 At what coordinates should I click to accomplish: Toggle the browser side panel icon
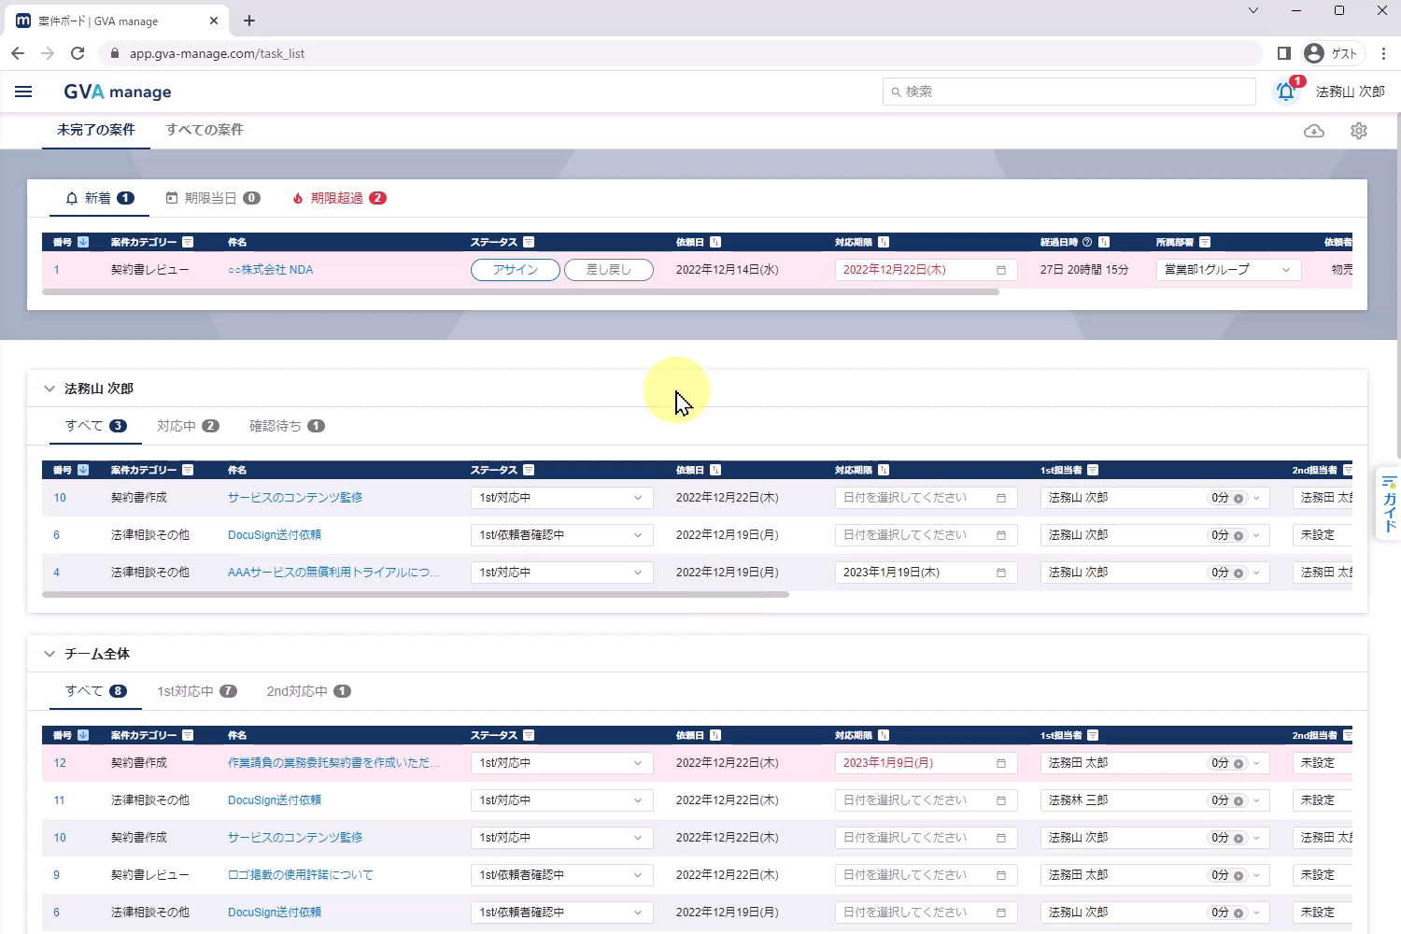[x=1284, y=53]
